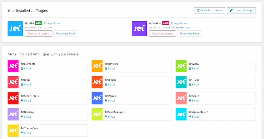Install the JetSmartFilters plugin
This screenshot has height=139, width=264.
pos(26,101)
